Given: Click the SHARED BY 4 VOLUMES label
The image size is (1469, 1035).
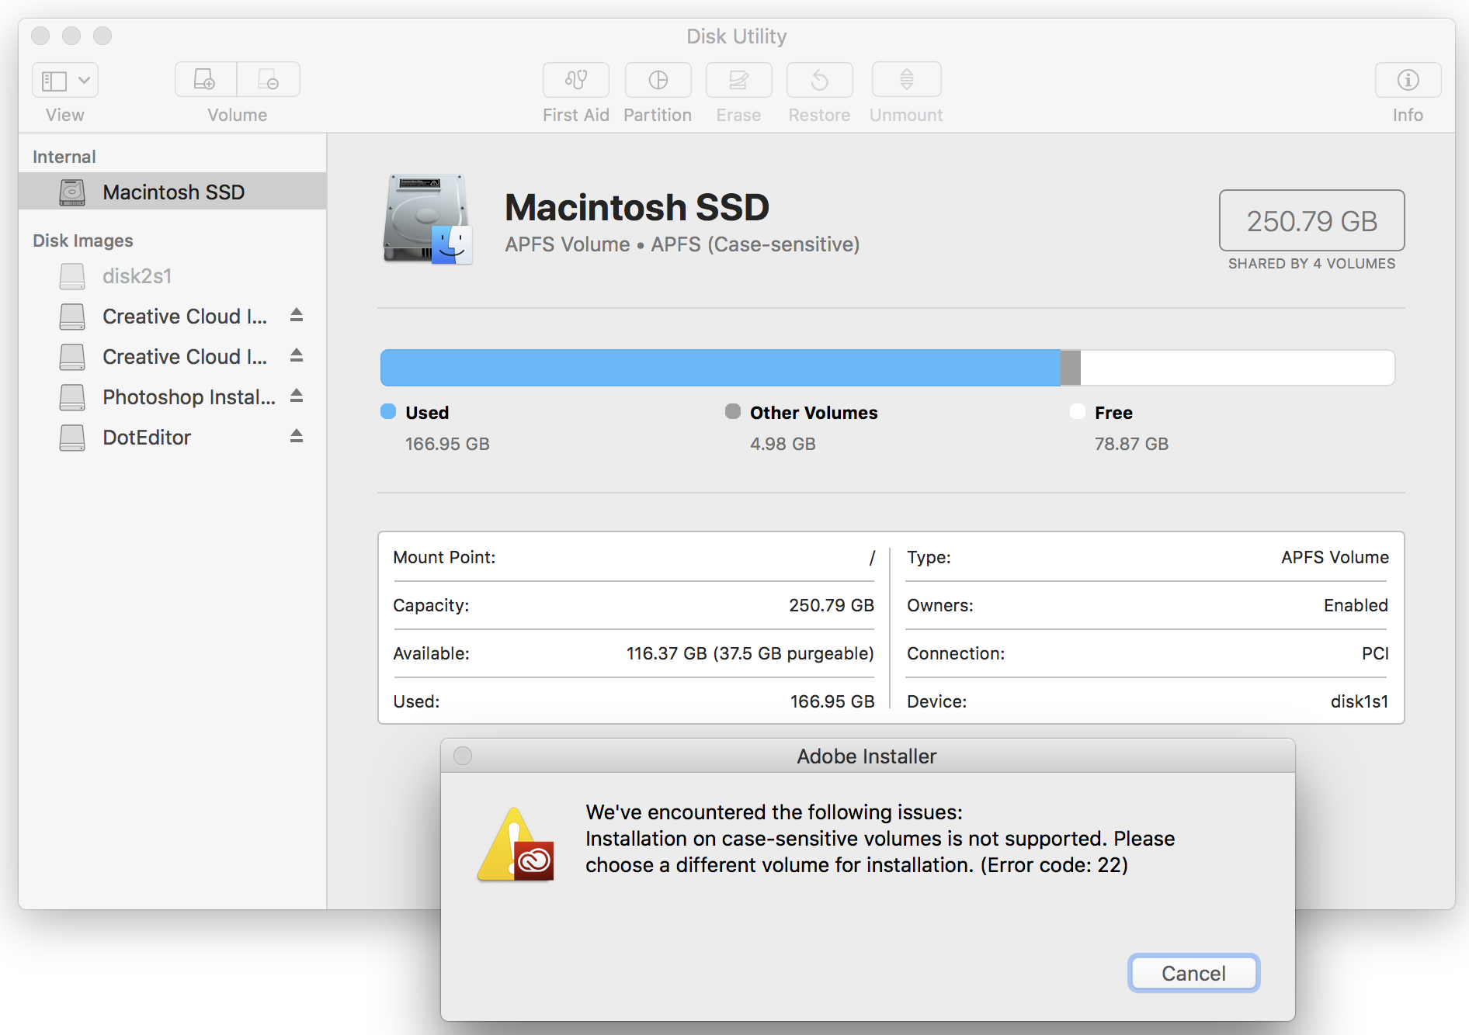Looking at the screenshot, I should pos(1311,264).
